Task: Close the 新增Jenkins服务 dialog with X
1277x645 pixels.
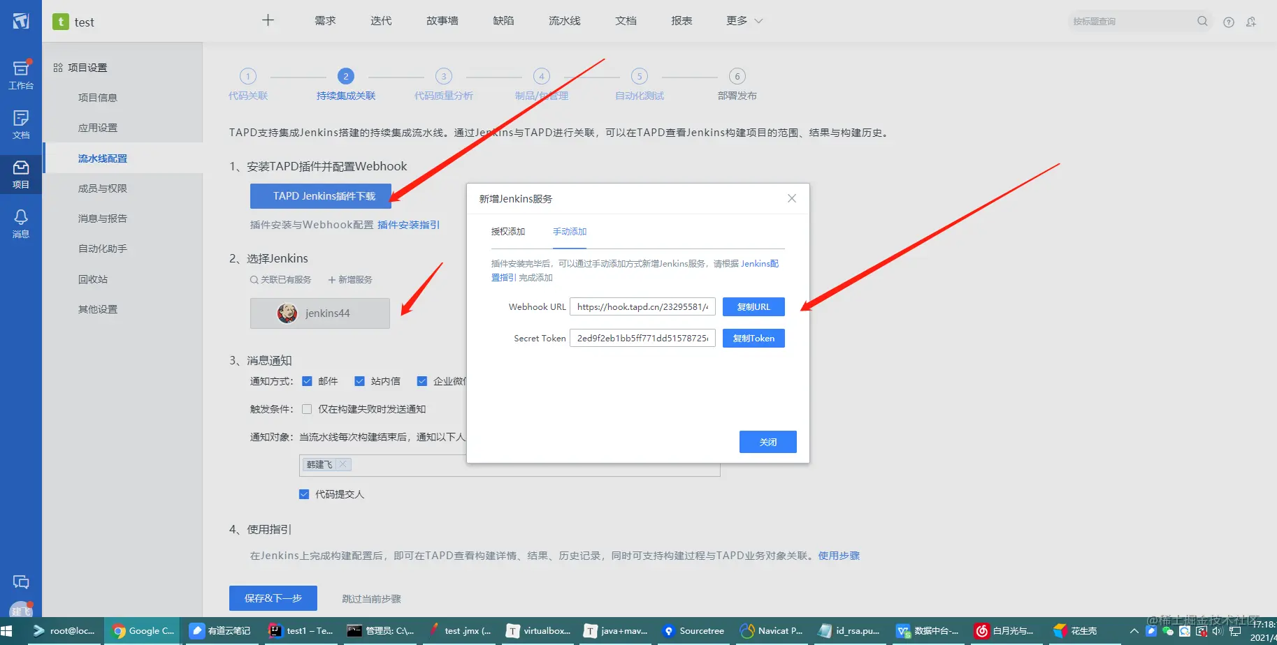Action: pyautogui.click(x=792, y=198)
